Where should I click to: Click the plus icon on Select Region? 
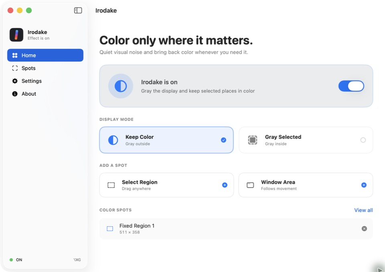point(225,185)
